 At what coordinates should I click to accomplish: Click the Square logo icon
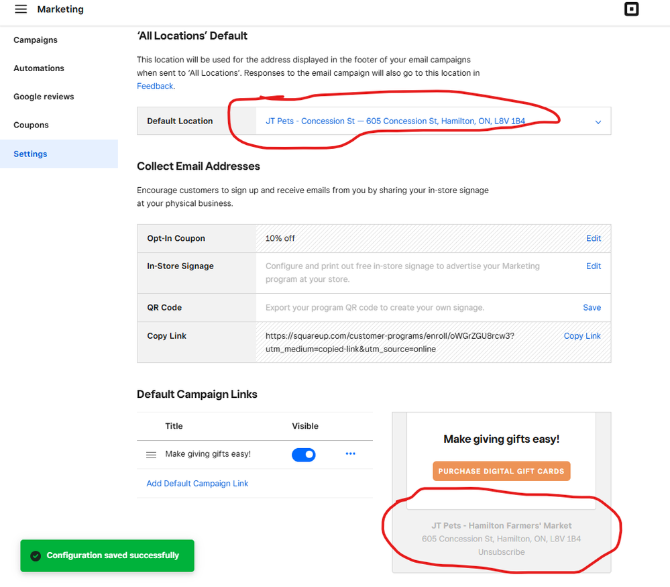pyautogui.click(x=631, y=9)
